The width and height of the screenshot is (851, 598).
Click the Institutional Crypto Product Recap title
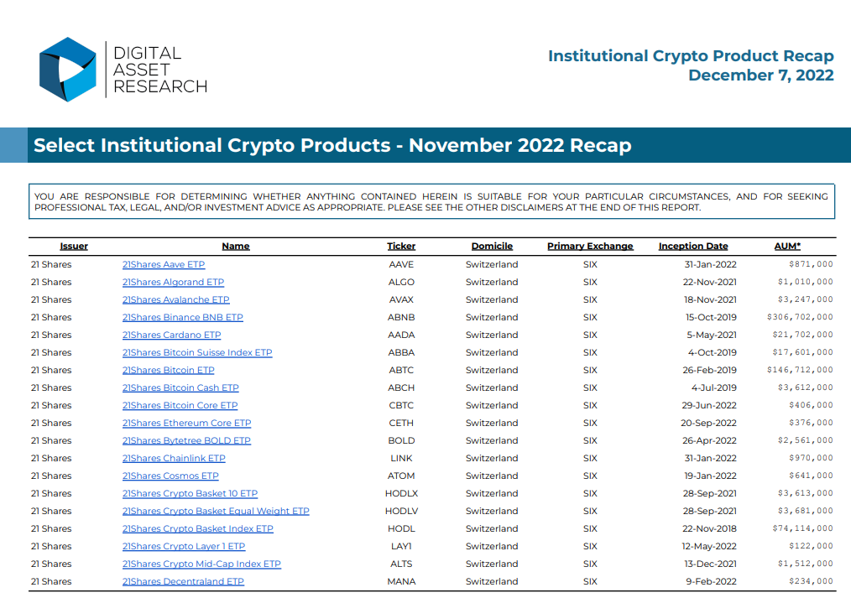[691, 56]
